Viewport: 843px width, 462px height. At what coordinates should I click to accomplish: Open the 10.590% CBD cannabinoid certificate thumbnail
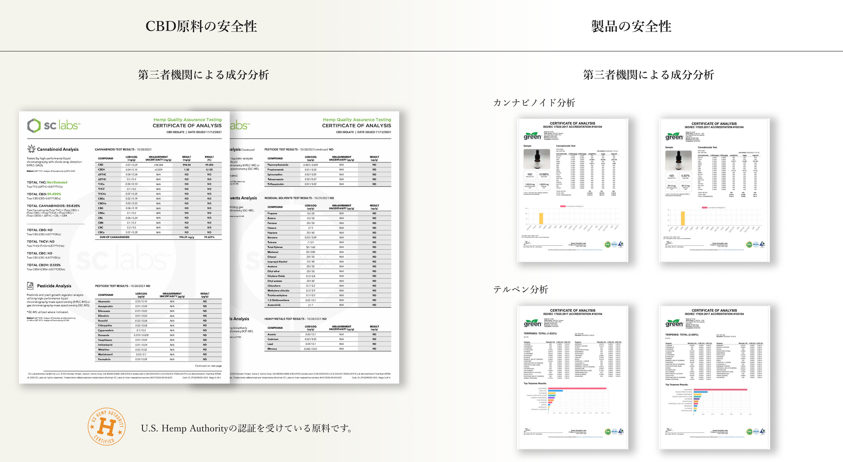tap(573, 190)
